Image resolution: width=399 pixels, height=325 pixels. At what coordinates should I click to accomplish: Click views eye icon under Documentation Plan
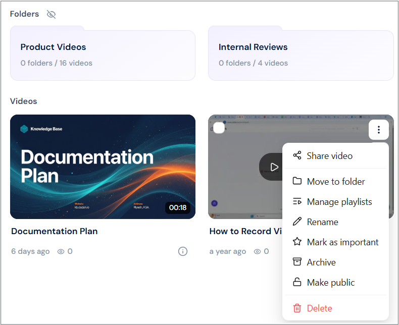pos(61,251)
